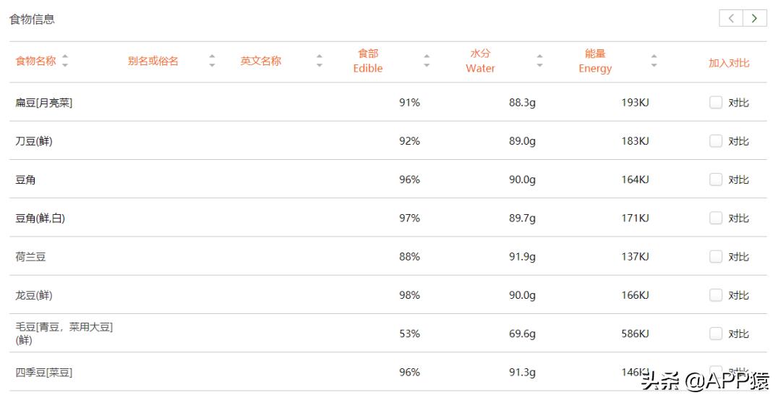Sort by 能量 Energy column arrows

coord(654,61)
